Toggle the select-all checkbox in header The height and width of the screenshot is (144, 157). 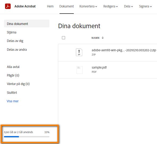click(x=63, y=38)
